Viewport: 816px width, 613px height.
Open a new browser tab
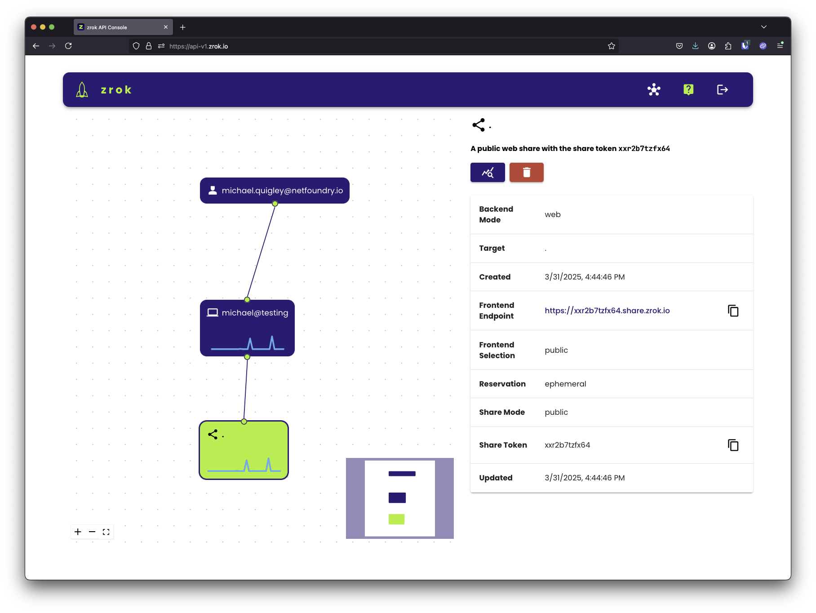coord(182,27)
